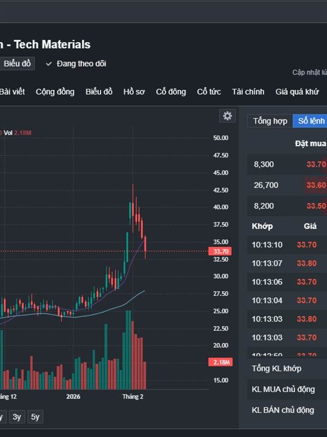Switch to the Tổng hợp panel tab

click(270, 121)
